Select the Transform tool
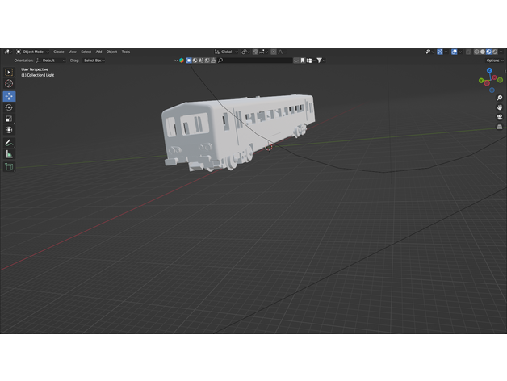The height and width of the screenshot is (381, 507). pyautogui.click(x=9, y=130)
